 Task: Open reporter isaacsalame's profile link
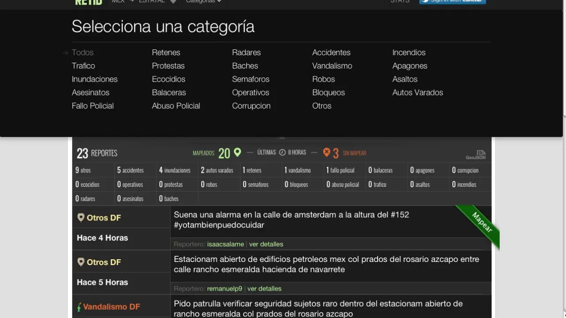point(226,244)
